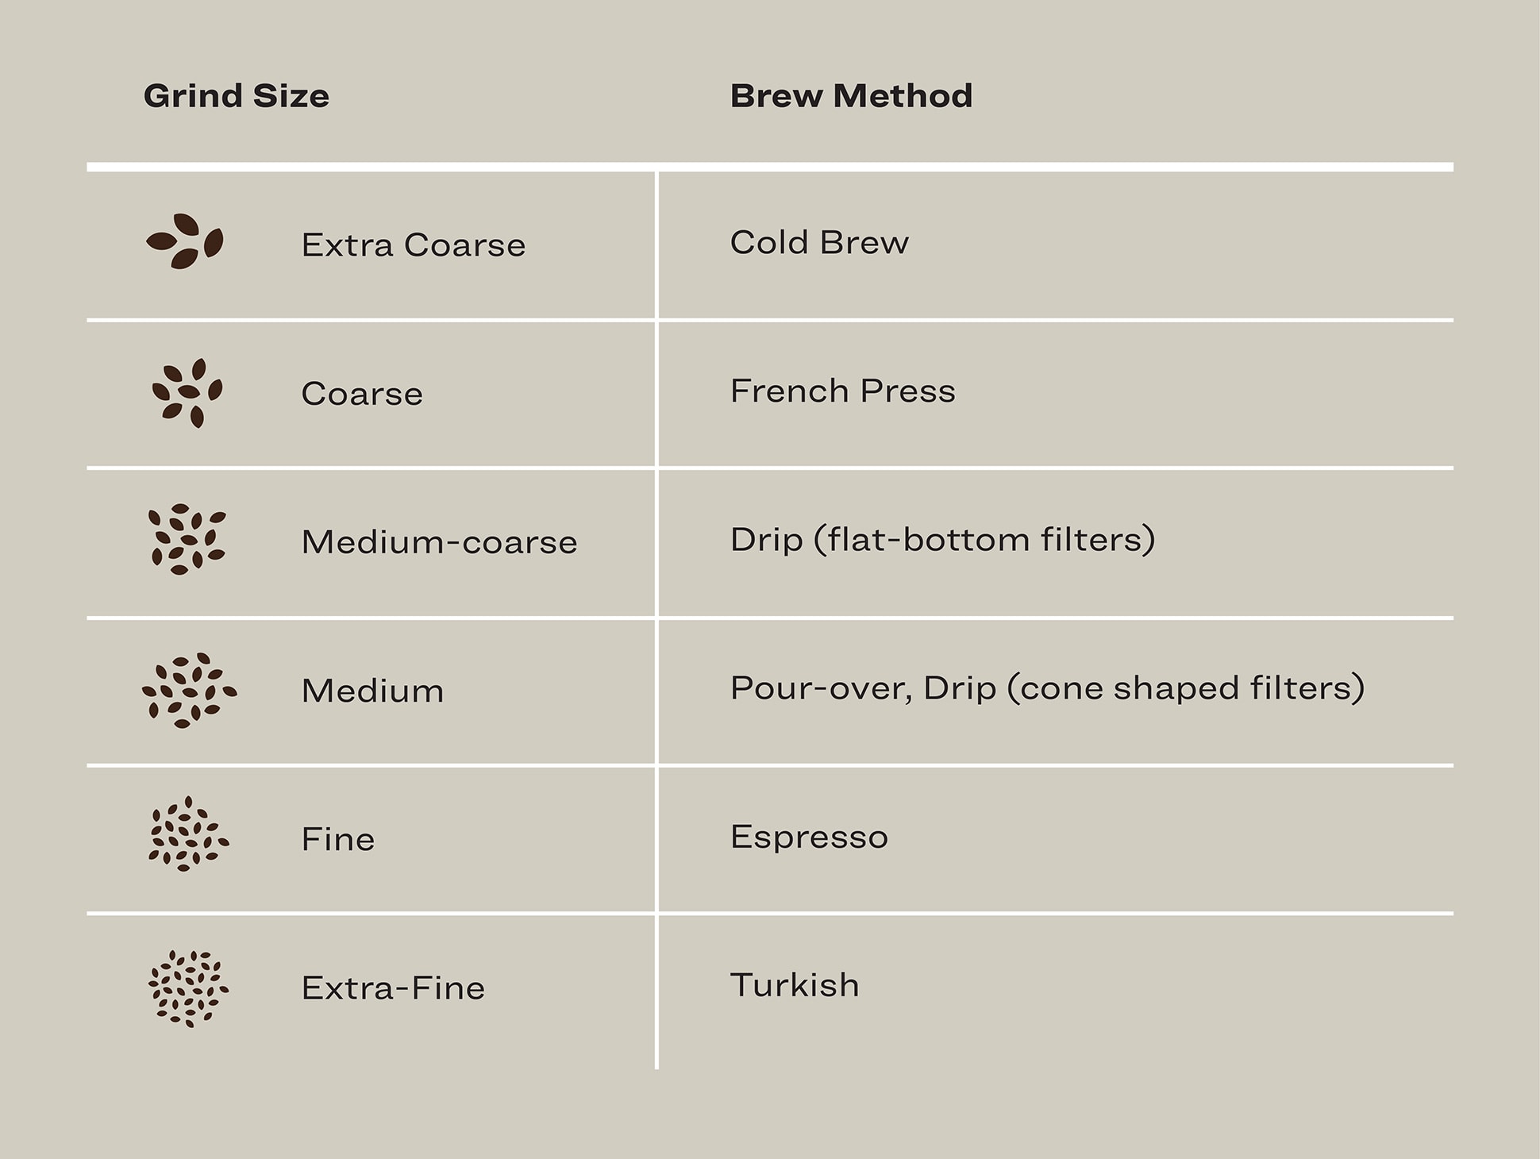
Task: Select the Espresso brew method
Action: coord(809,837)
